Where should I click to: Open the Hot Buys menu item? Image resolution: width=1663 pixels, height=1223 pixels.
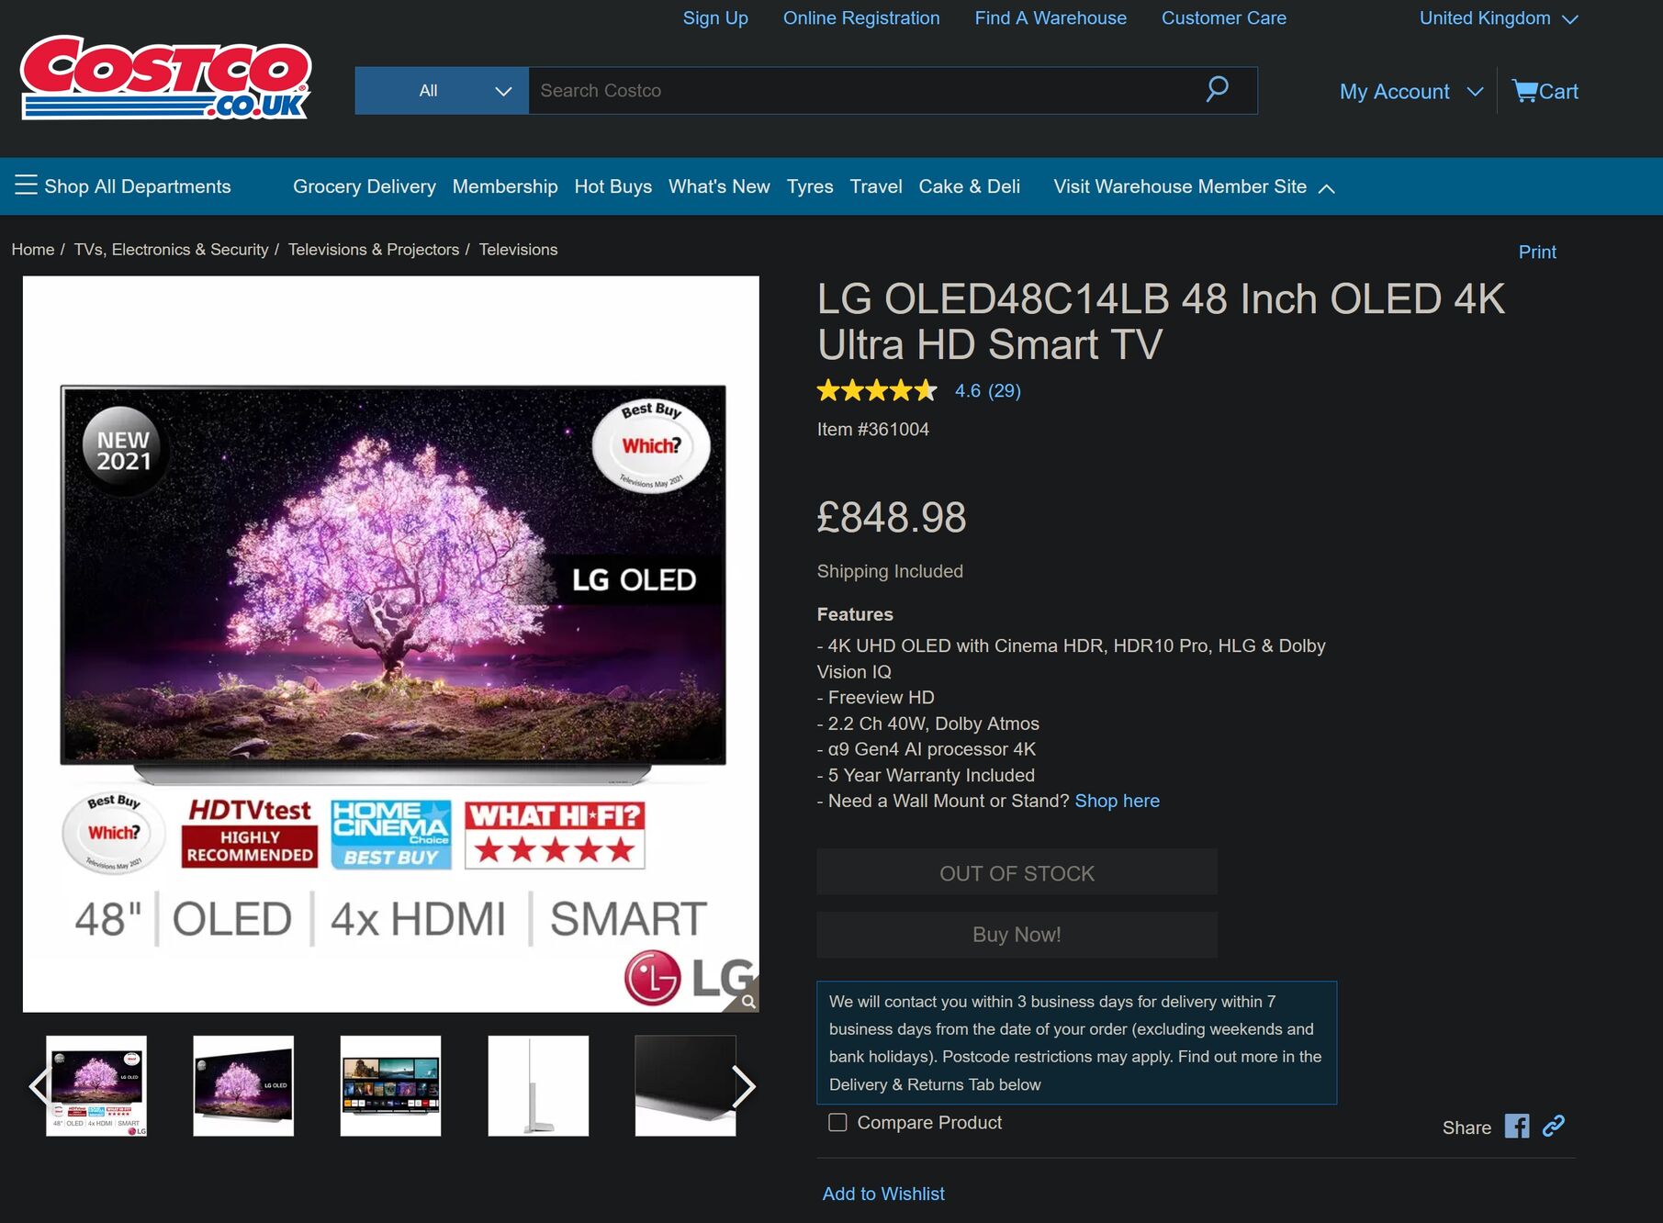[x=613, y=186]
